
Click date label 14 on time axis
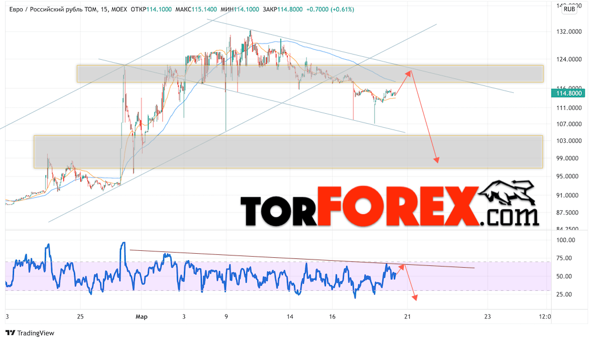290,316
